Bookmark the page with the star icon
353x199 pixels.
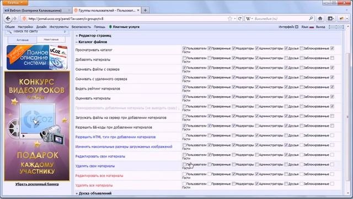[229, 18]
